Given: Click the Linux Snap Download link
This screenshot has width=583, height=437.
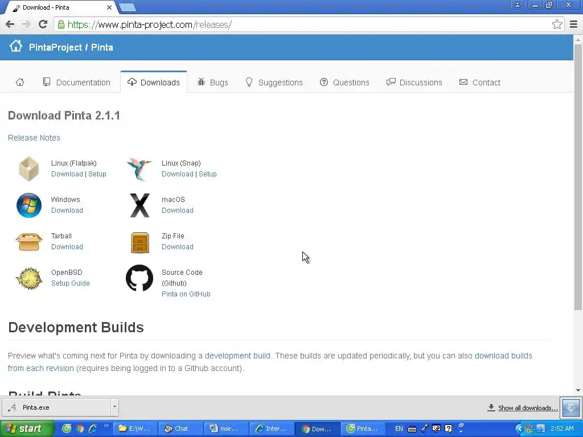Looking at the screenshot, I should click(178, 174).
